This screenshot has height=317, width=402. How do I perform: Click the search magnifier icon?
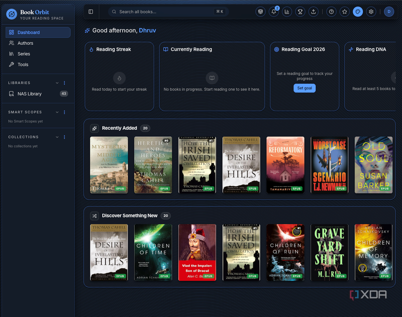114,12
